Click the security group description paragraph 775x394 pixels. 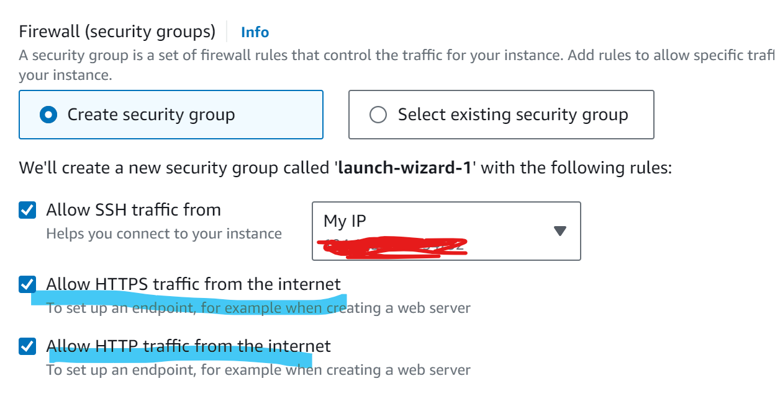tap(397, 66)
